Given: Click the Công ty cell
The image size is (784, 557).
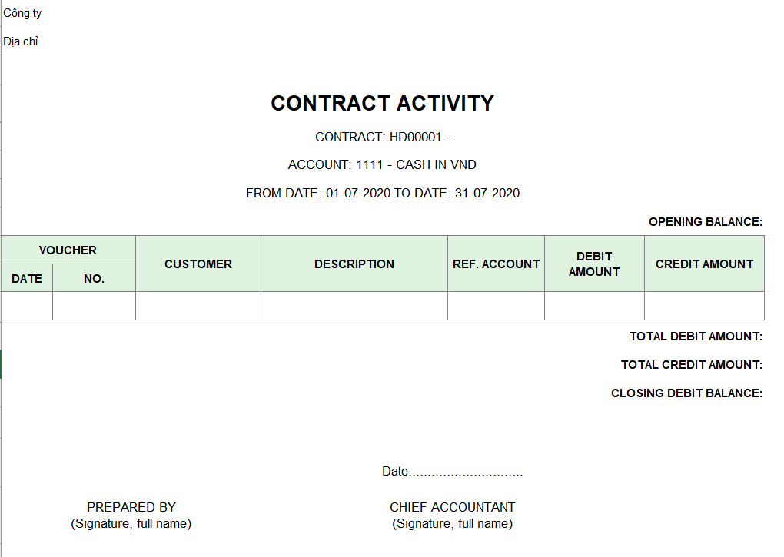Looking at the screenshot, I should click(22, 14).
